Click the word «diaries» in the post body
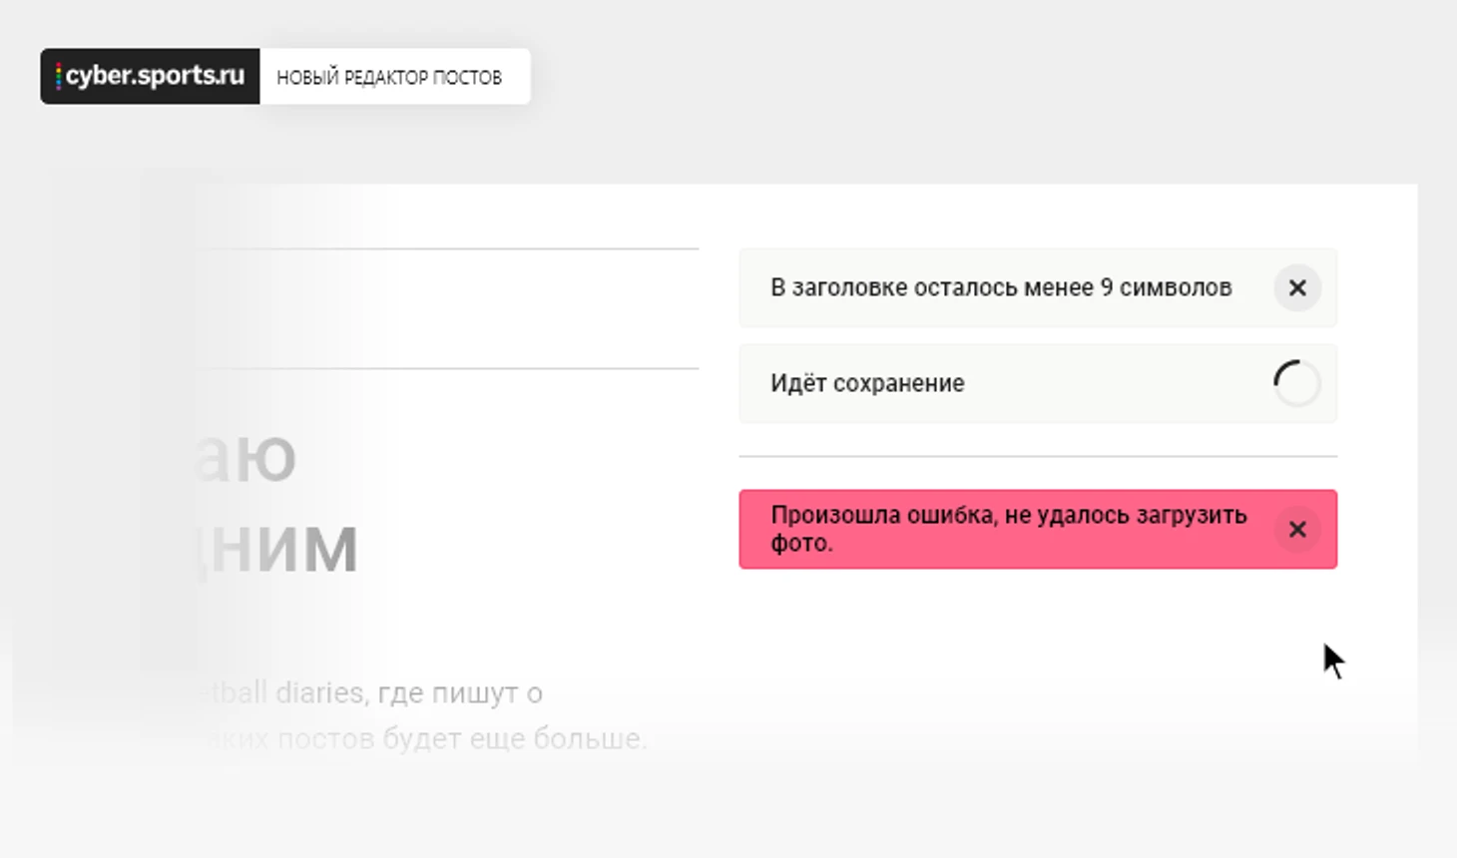1457x858 pixels. click(319, 692)
